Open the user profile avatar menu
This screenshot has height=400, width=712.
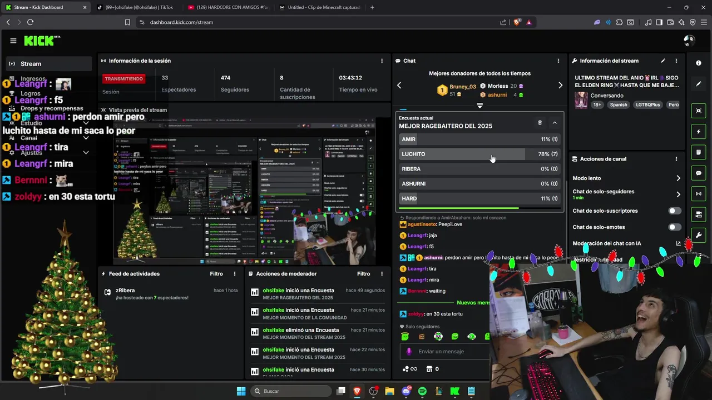pos(689,41)
